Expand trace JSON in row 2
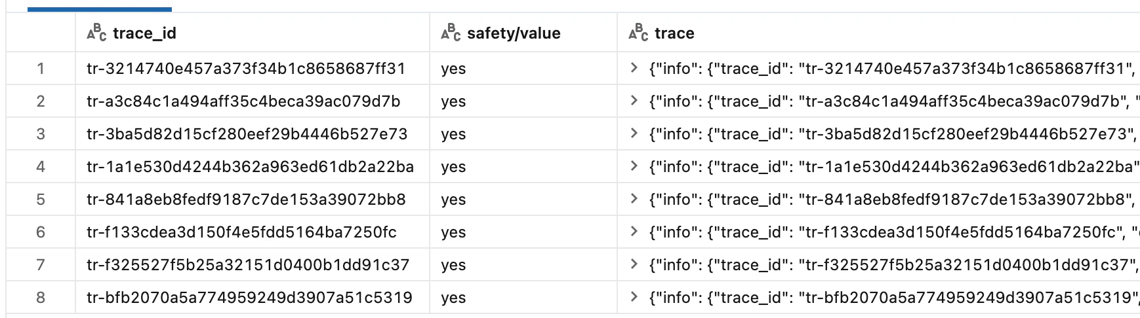Image resolution: width=1140 pixels, height=318 pixels. click(634, 101)
